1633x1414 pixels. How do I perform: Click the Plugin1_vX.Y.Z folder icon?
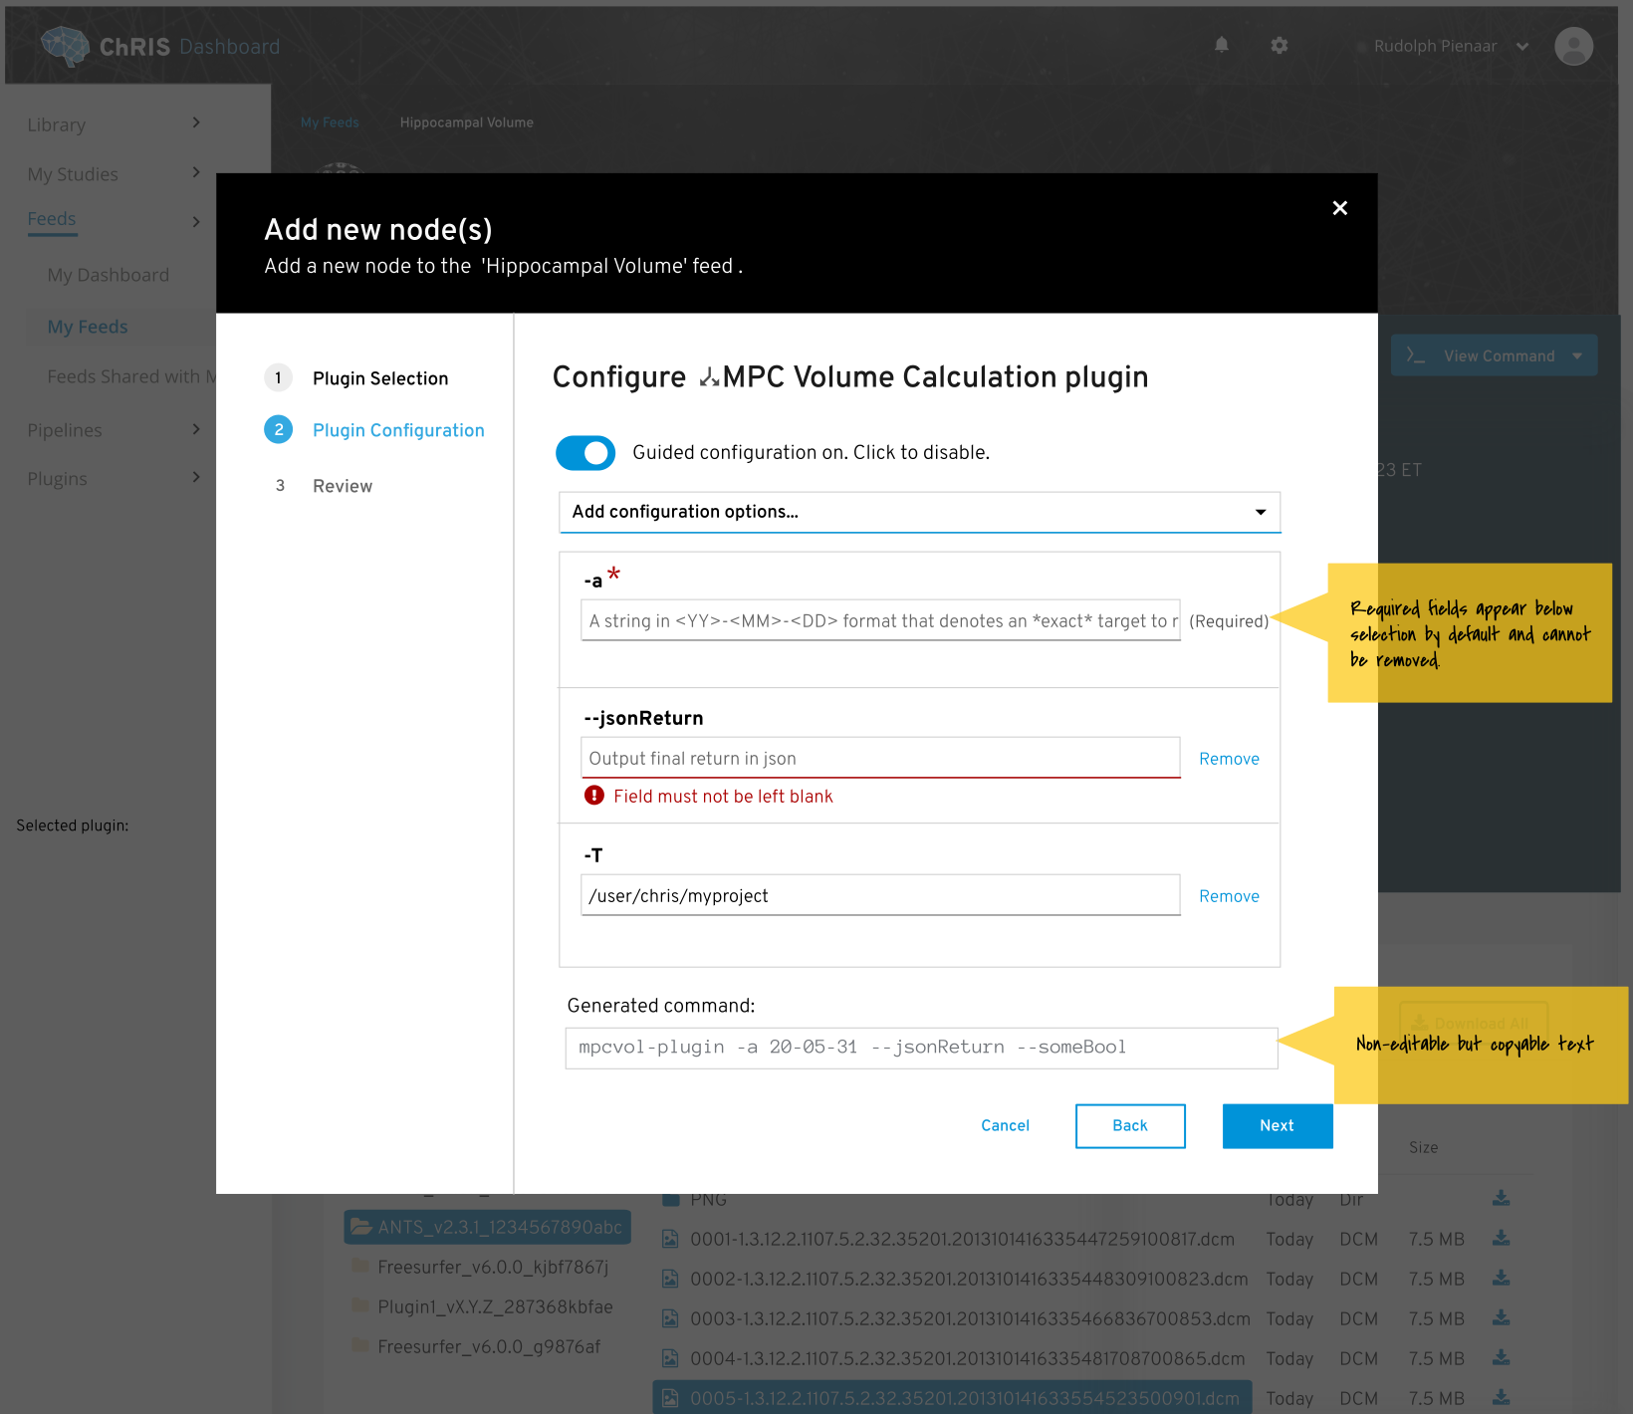[x=360, y=1305]
